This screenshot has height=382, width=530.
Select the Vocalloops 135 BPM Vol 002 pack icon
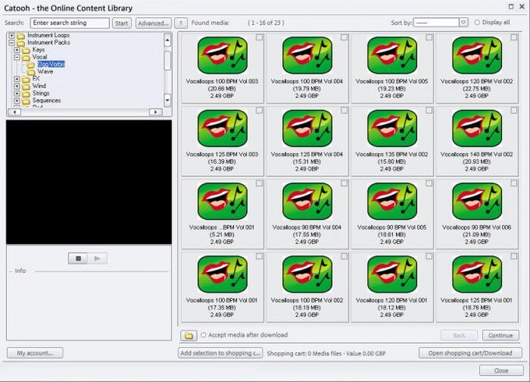392,129
